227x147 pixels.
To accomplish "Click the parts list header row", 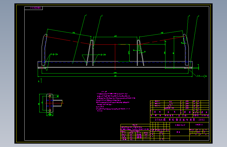I will point(180,112).
